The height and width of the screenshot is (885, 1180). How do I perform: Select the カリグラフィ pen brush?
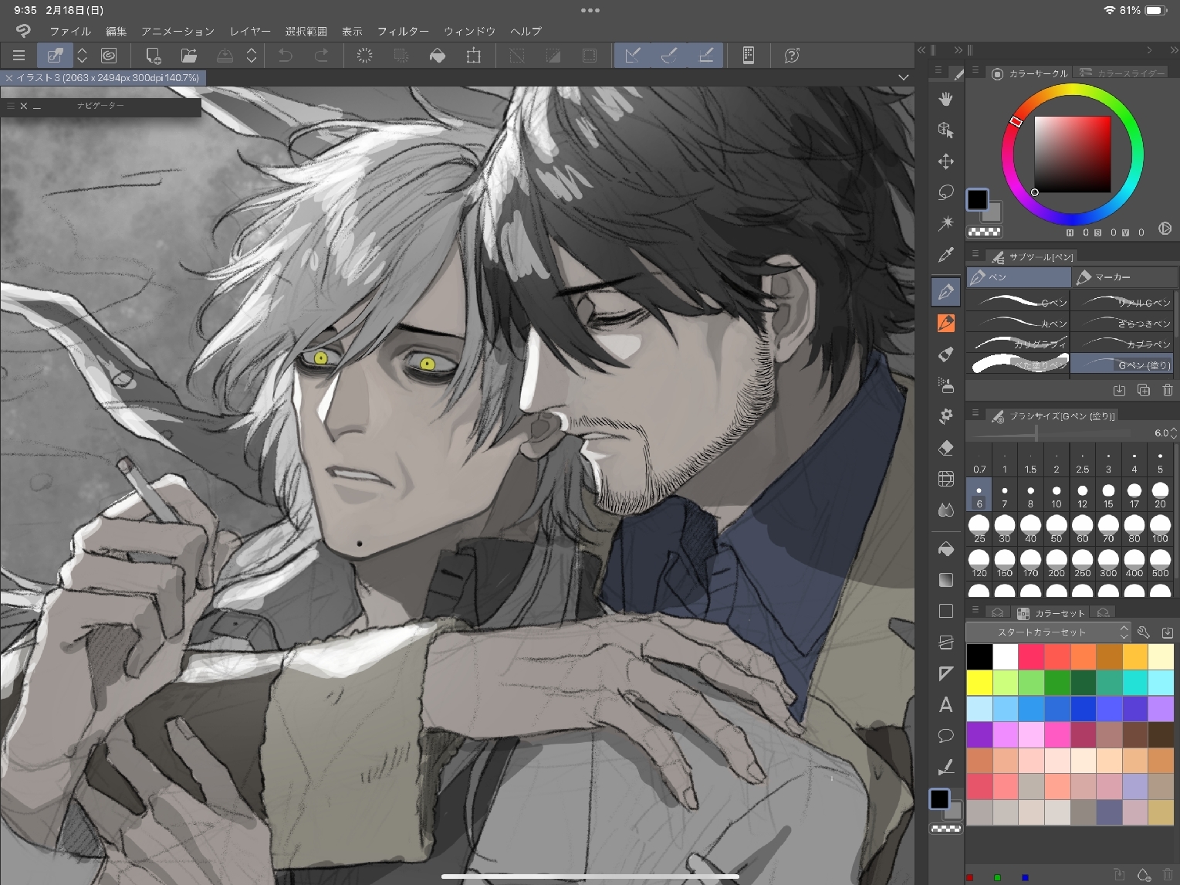[1018, 343]
